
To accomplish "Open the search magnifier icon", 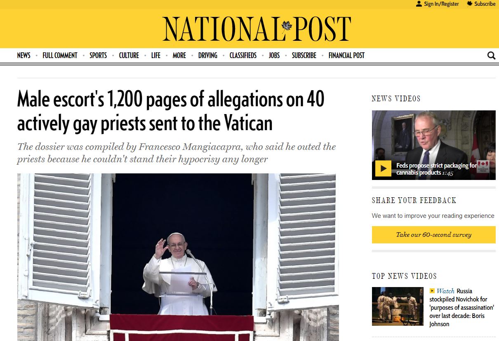I will [491, 56].
